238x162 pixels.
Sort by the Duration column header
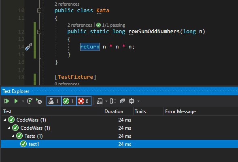coord(118,112)
